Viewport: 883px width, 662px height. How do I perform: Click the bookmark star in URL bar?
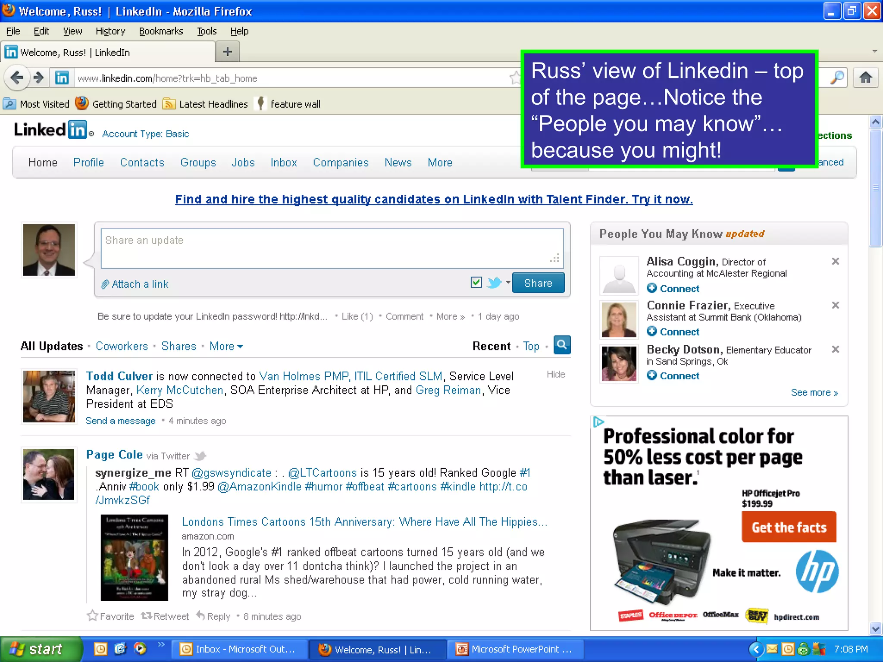[x=515, y=78]
